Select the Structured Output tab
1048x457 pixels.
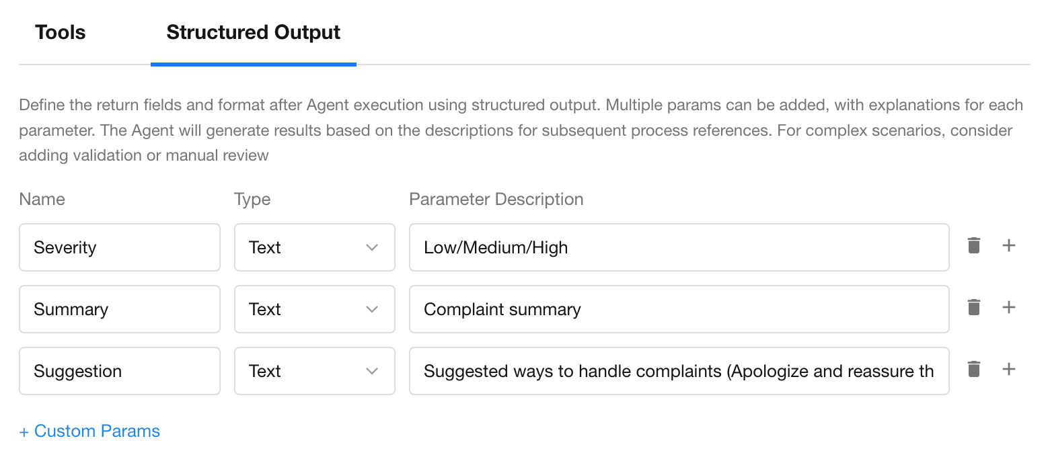[x=254, y=32]
